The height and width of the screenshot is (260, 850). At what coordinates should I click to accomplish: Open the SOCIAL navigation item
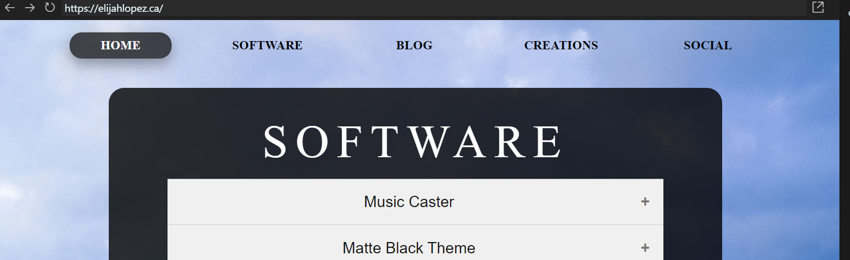pyautogui.click(x=708, y=45)
